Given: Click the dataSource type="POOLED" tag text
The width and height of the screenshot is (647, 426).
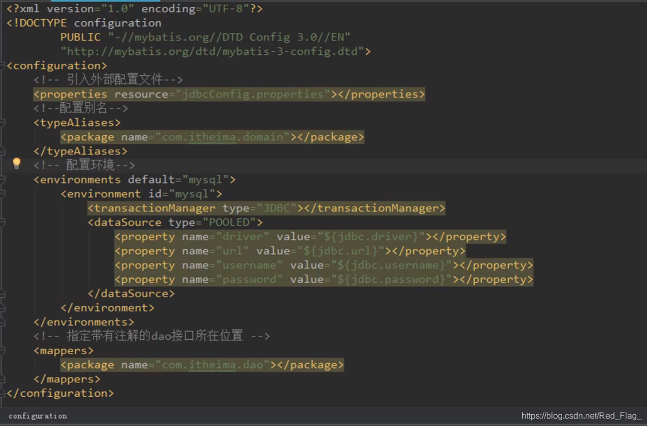Looking at the screenshot, I should [175, 223].
